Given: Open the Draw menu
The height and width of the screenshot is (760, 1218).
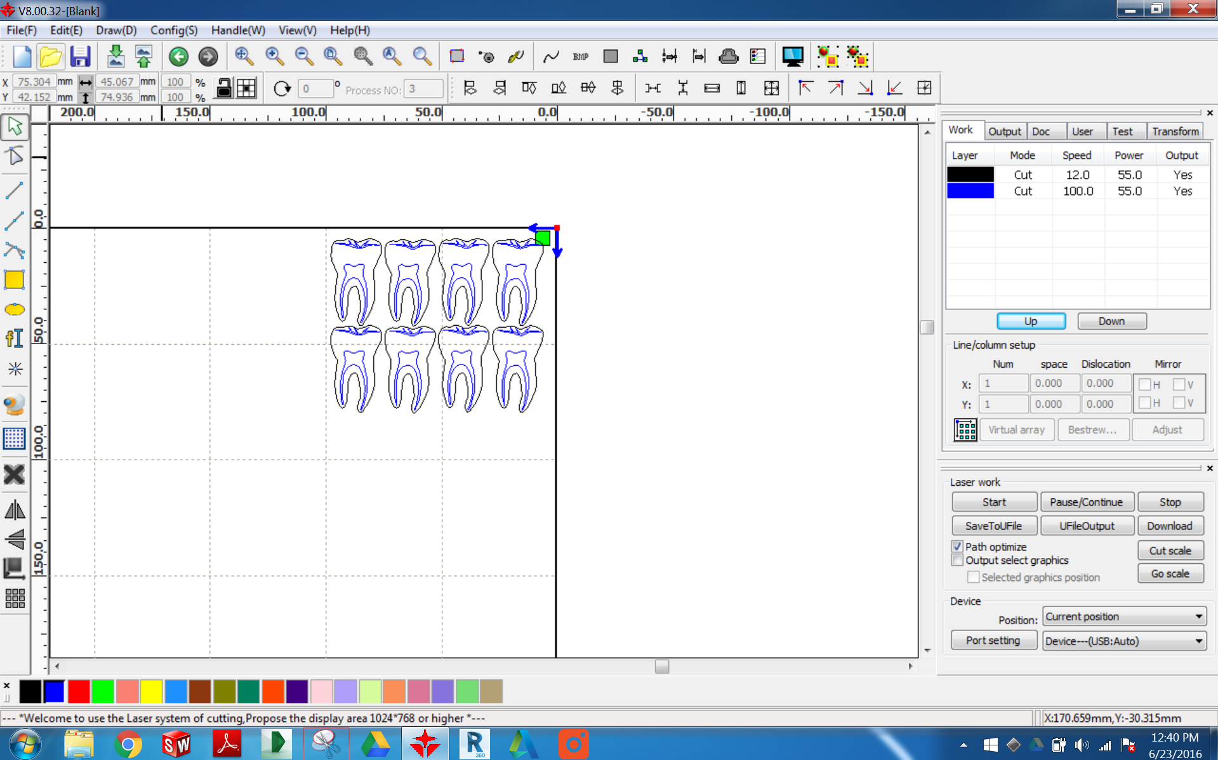Looking at the screenshot, I should pos(116,30).
